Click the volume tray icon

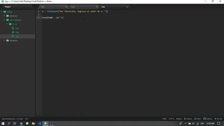pos(193,124)
